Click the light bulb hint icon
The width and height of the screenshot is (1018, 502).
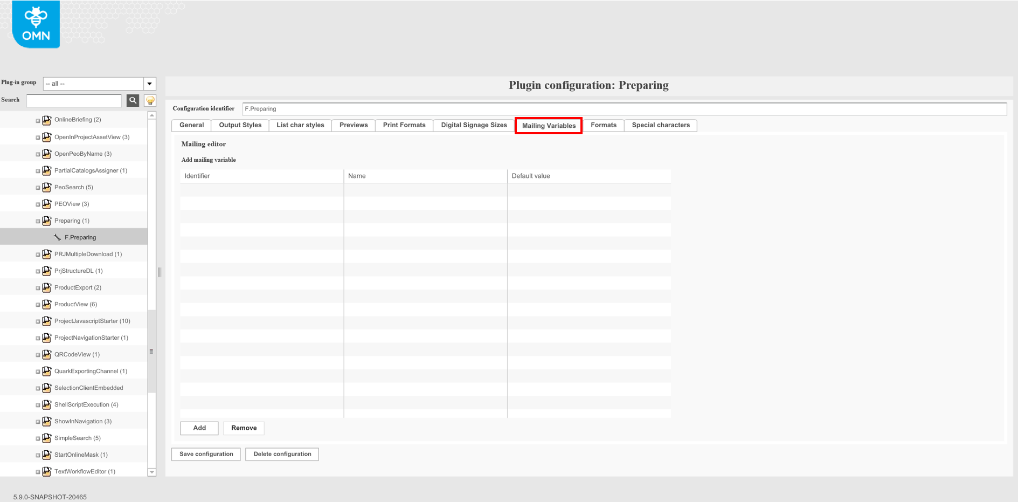[150, 100]
